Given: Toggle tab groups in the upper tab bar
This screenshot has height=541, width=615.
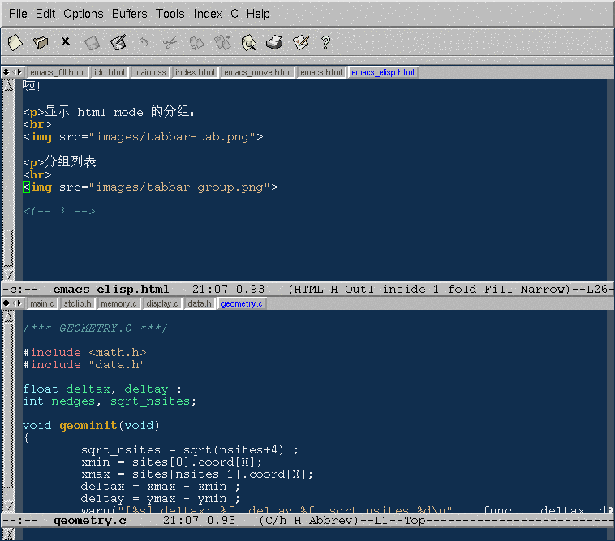Looking at the screenshot, I should 7,72.
